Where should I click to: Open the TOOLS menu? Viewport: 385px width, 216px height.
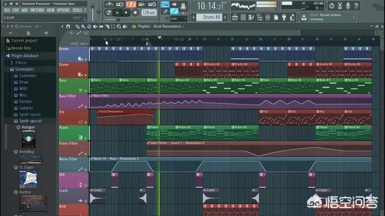tap(77, 10)
